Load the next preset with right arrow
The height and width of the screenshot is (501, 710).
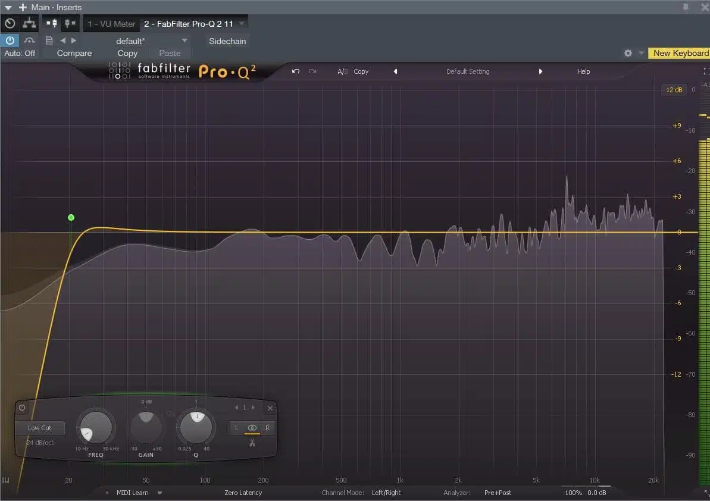click(74, 40)
